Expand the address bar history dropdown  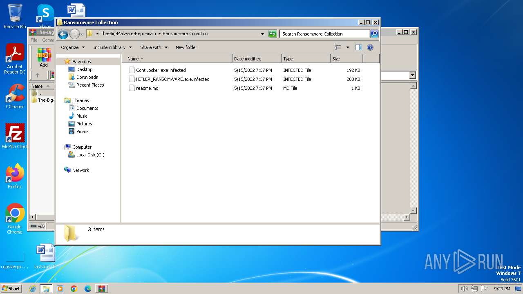(x=262, y=34)
